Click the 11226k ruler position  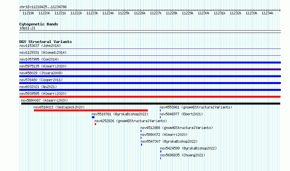[x=140, y=13]
